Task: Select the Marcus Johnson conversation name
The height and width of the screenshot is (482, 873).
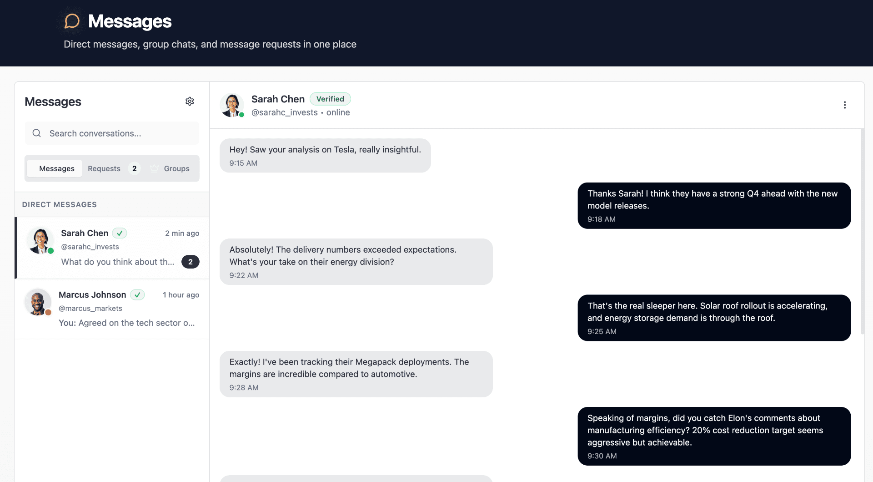Action: [x=92, y=294]
